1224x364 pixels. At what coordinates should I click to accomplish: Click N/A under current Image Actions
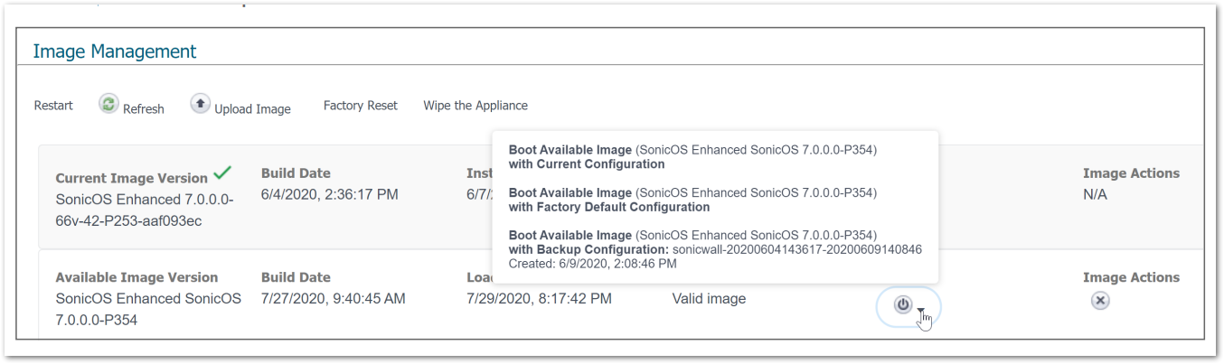pos(1097,194)
